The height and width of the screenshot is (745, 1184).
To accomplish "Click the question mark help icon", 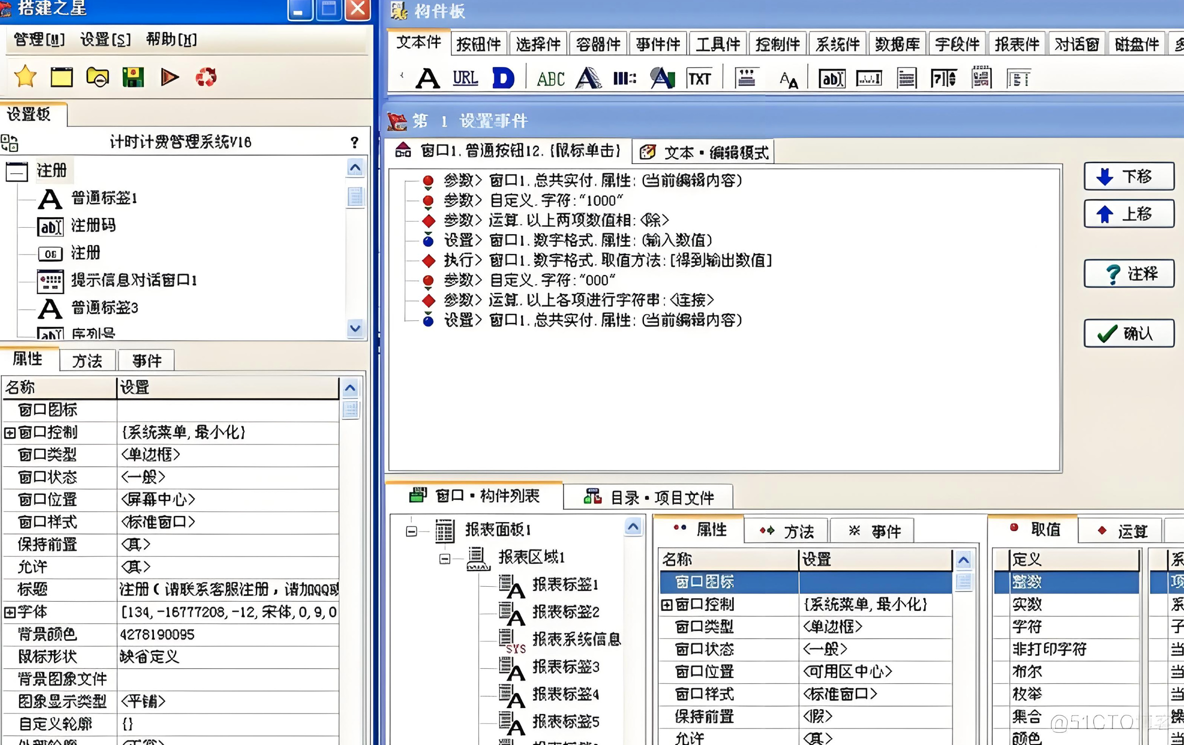I will (355, 143).
